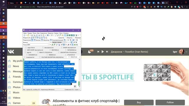The image size is (189, 106).
Task: Expand the Igor account menu chevron
Action: tap(186, 52)
